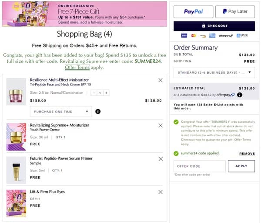Remove applied summer24 offer code
Image resolution: width=261 pixels, height=223 pixels.
click(x=247, y=154)
